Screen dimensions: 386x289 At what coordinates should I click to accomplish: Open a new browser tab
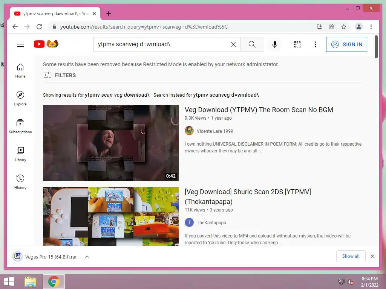pyautogui.click(x=108, y=14)
